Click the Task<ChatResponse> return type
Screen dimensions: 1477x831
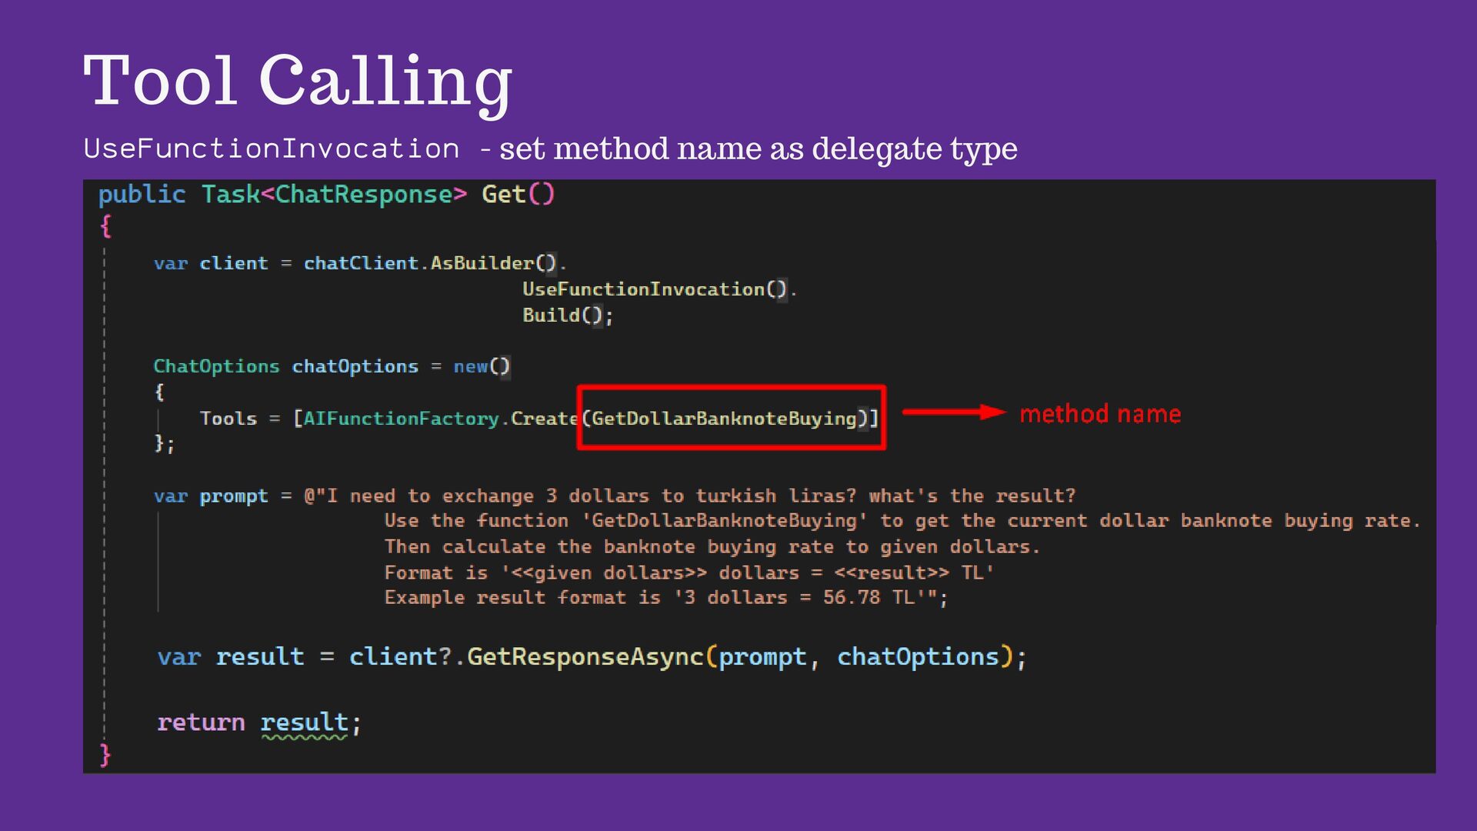(333, 195)
